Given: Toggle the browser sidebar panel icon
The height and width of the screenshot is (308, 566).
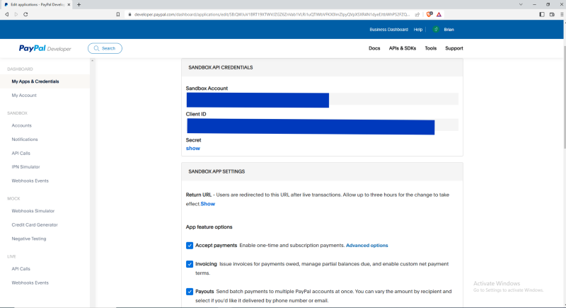Looking at the screenshot, I should pos(542,14).
